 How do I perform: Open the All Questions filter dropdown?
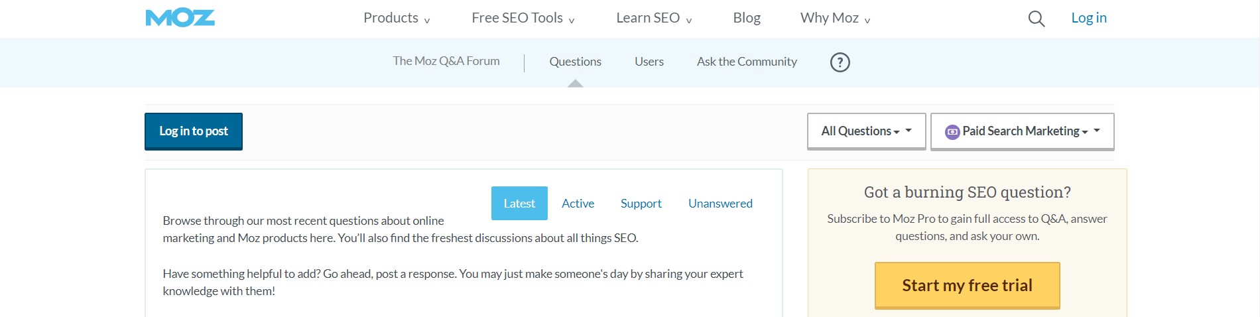pyautogui.click(x=866, y=131)
